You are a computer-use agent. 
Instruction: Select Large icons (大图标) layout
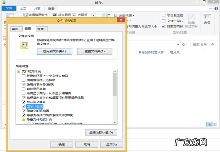click(x=81, y=15)
